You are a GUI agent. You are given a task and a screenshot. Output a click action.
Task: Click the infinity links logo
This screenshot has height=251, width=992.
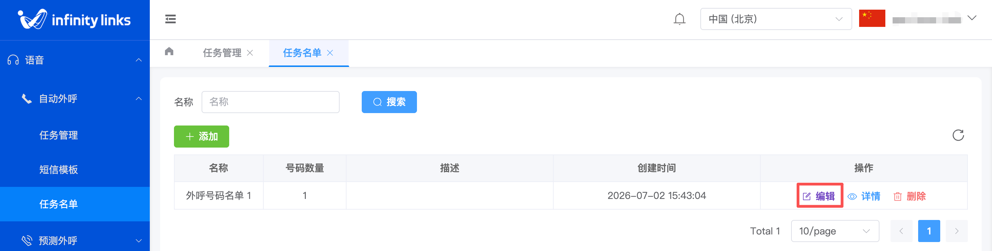[75, 19]
